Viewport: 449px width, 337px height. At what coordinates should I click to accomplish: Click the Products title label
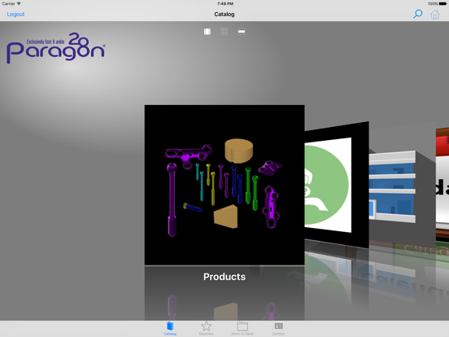tap(224, 277)
